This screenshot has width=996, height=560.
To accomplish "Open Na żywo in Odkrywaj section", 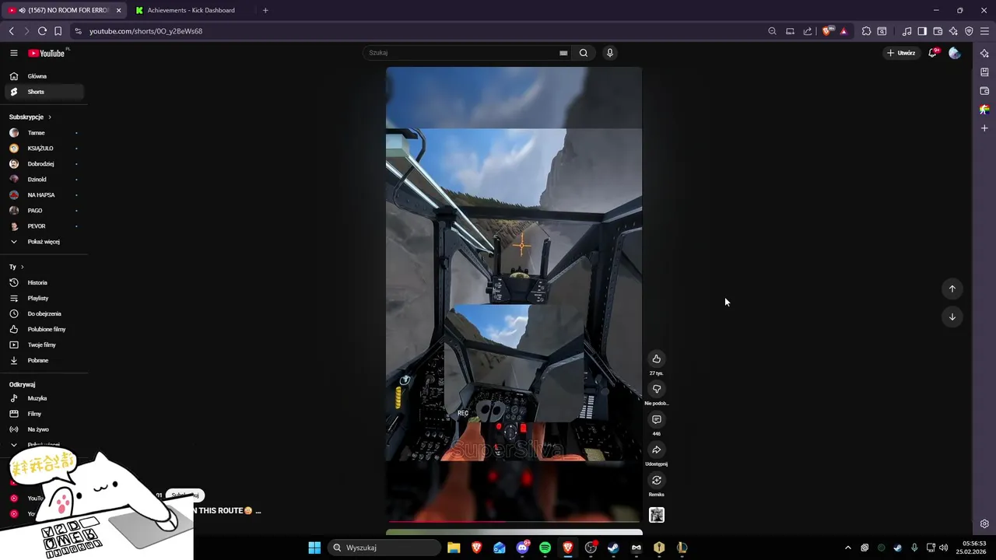I will tap(44, 429).
